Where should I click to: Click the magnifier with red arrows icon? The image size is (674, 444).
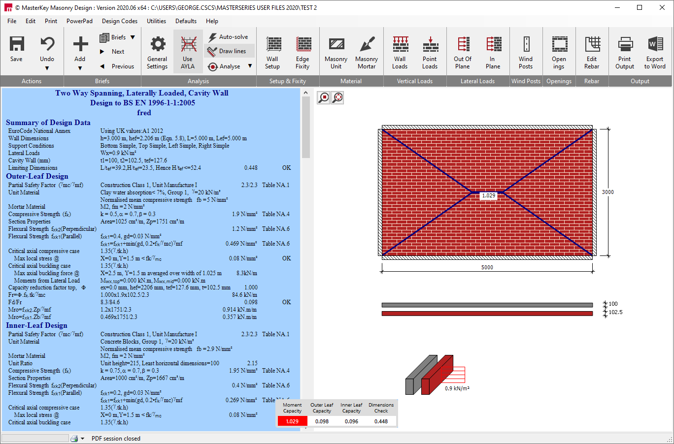[x=337, y=97]
